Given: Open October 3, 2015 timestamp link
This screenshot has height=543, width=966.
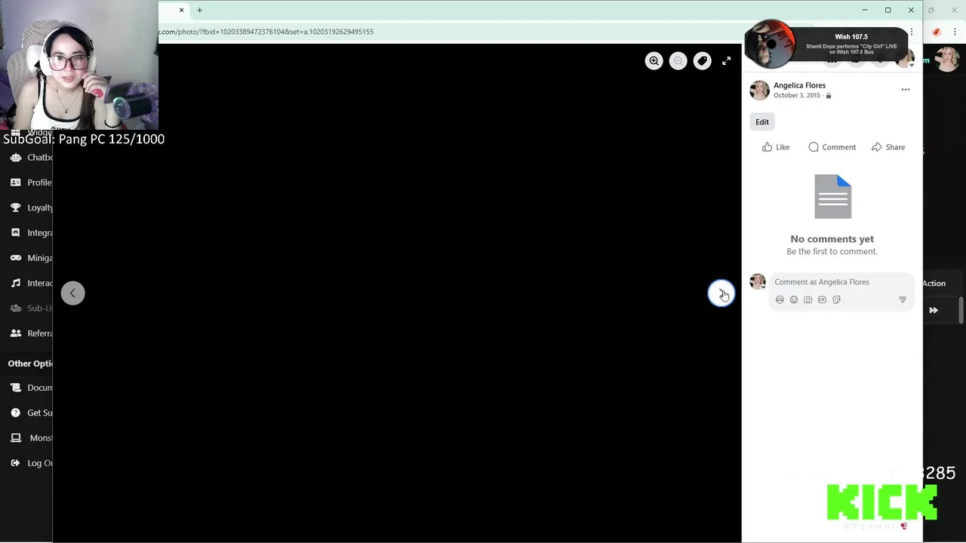Looking at the screenshot, I should pyautogui.click(x=796, y=96).
